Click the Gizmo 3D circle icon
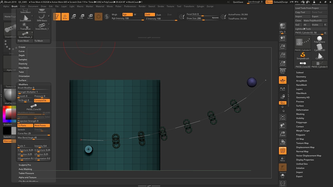Viewport: 333px width, 187px height. click(x=98, y=17)
